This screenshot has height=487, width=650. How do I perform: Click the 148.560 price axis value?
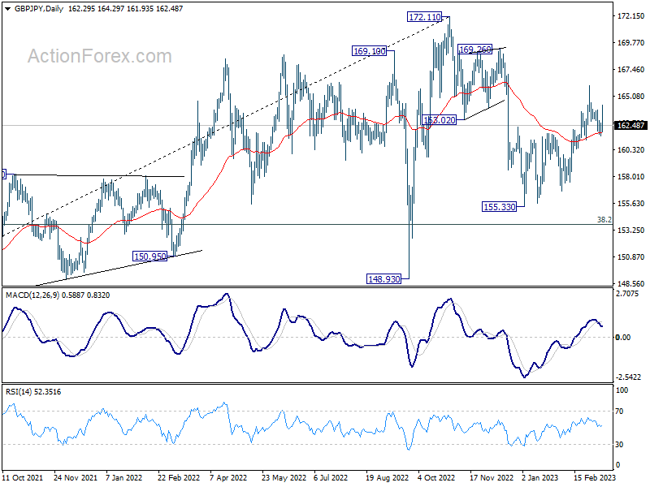pyautogui.click(x=631, y=283)
